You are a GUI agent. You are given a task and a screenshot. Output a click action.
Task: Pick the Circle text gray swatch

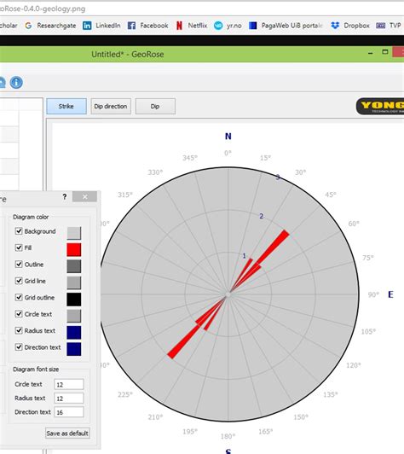pos(74,316)
